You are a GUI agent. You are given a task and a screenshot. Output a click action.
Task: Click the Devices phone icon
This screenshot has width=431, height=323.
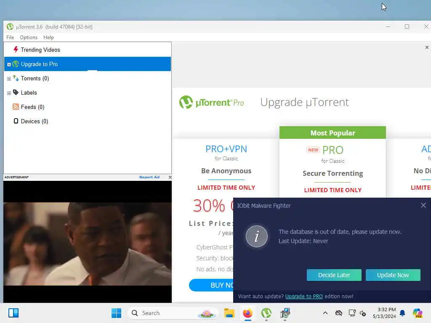[16, 121]
